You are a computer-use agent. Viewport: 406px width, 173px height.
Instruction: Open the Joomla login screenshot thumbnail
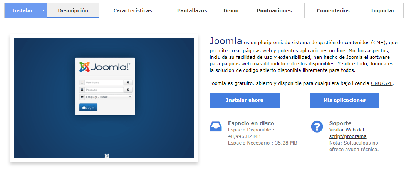(104, 98)
